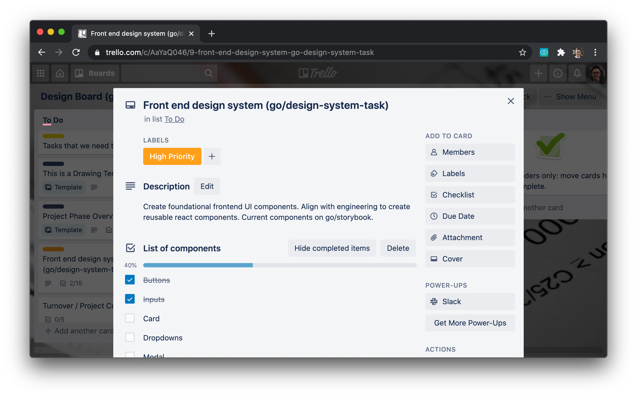The image size is (637, 397).
Task: Open Slack power-up
Action: (x=470, y=301)
